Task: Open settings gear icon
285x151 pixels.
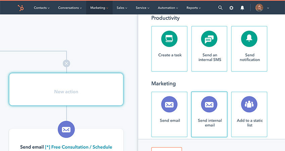Action: tap(231, 8)
